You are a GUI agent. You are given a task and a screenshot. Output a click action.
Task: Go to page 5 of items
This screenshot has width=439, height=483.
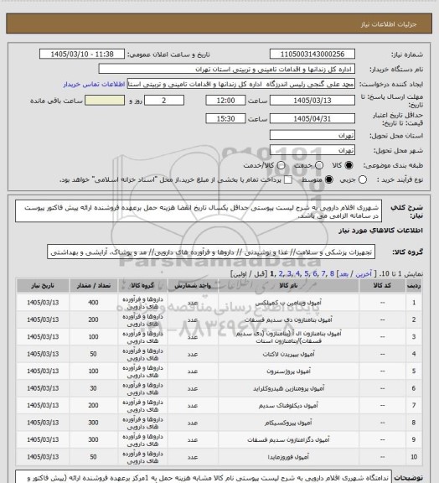307,273
